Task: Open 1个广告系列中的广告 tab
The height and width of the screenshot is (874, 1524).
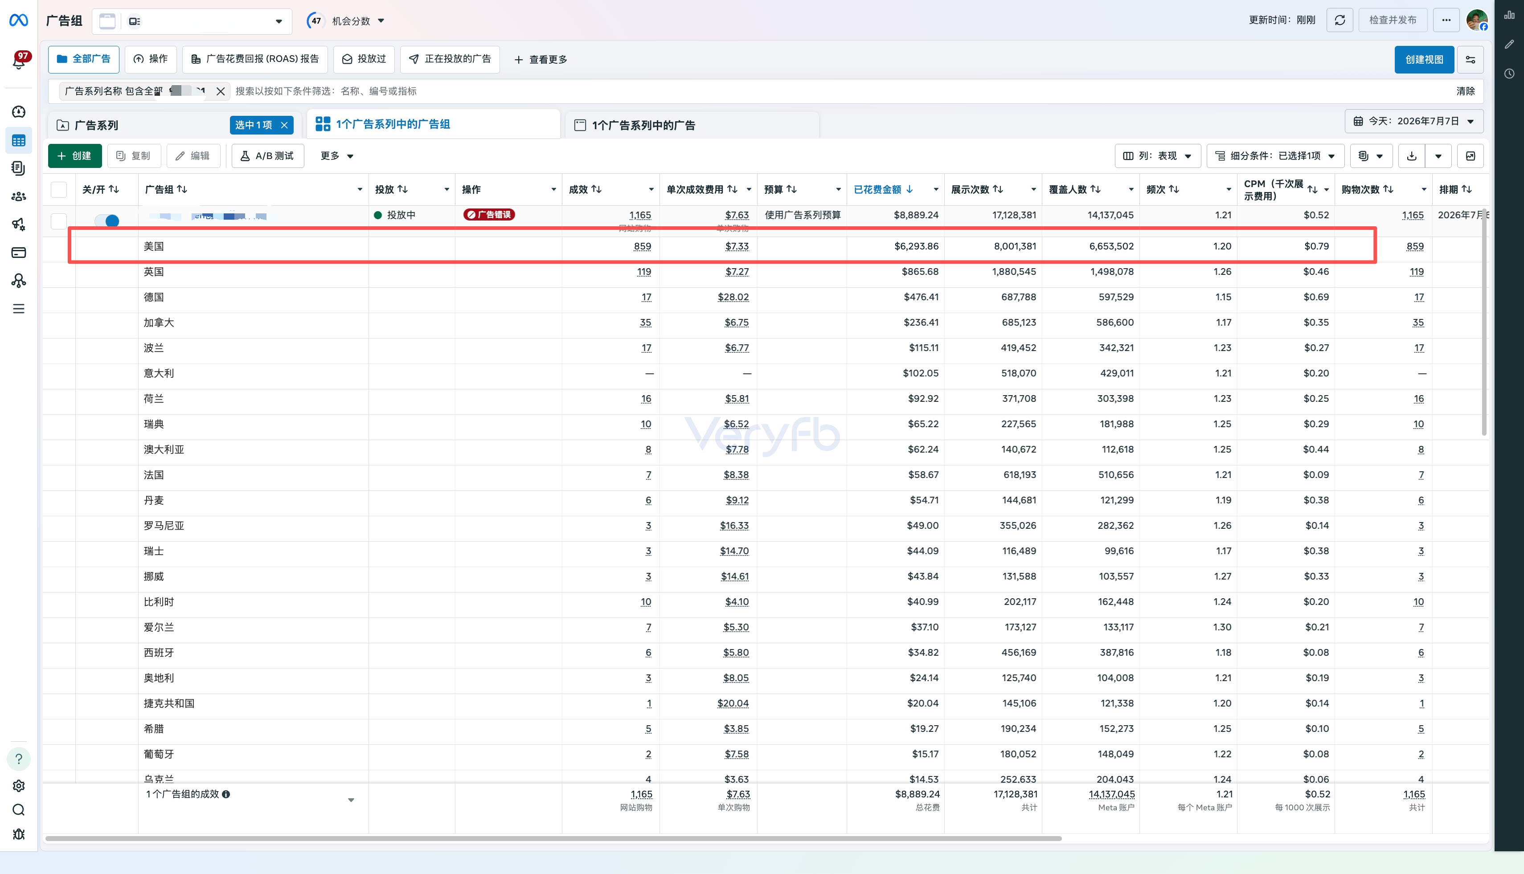Action: 691,126
